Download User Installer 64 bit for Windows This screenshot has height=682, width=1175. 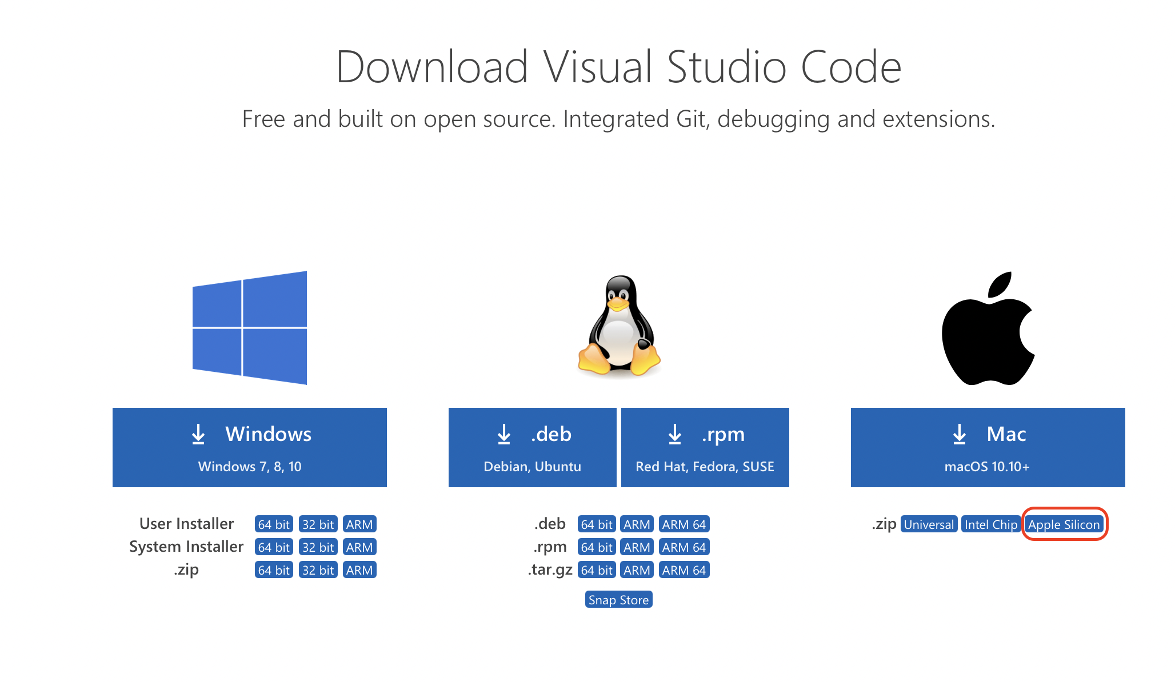click(274, 524)
